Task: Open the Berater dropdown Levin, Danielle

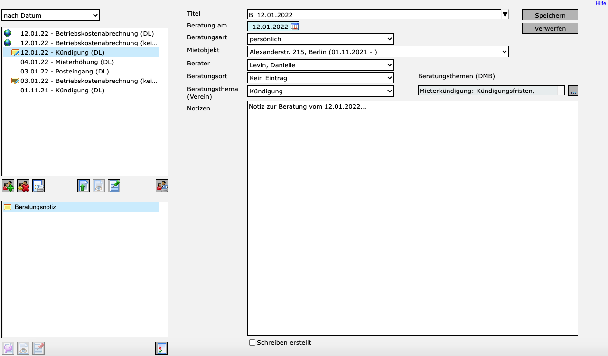Action: point(320,65)
